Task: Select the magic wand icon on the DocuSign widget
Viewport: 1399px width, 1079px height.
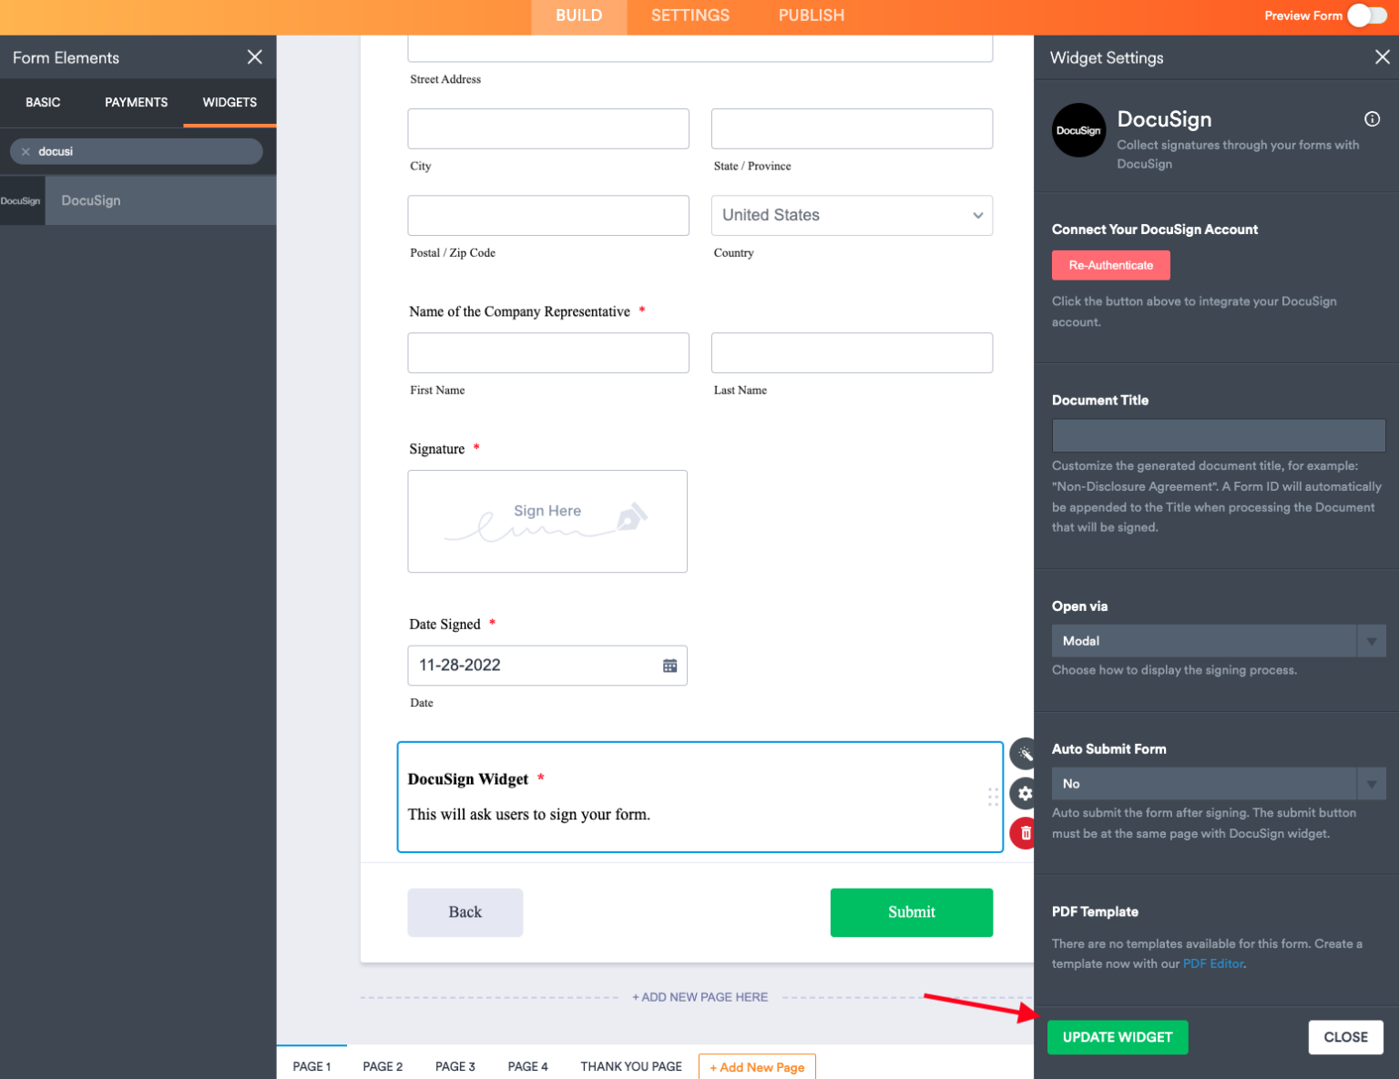Action: click(x=1025, y=753)
